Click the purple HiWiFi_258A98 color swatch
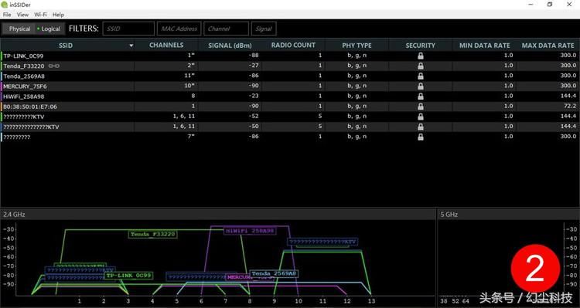The height and width of the screenshot is (308, 580). (2, 96)
